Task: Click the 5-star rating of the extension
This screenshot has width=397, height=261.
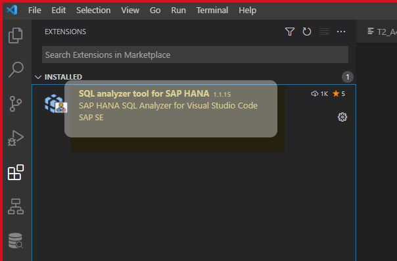Action: point(339,93)
